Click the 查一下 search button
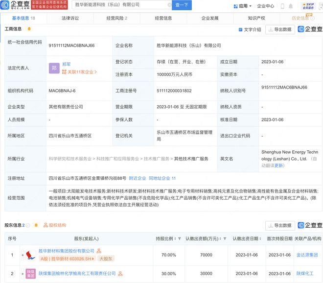 click(x=182, y=5)
